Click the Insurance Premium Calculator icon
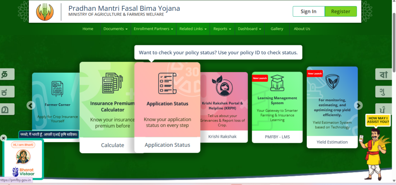396x185 pixels. click(112, 83)
